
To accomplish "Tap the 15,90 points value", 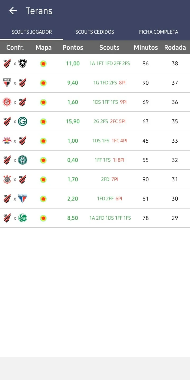I will [x=73, y=121].
